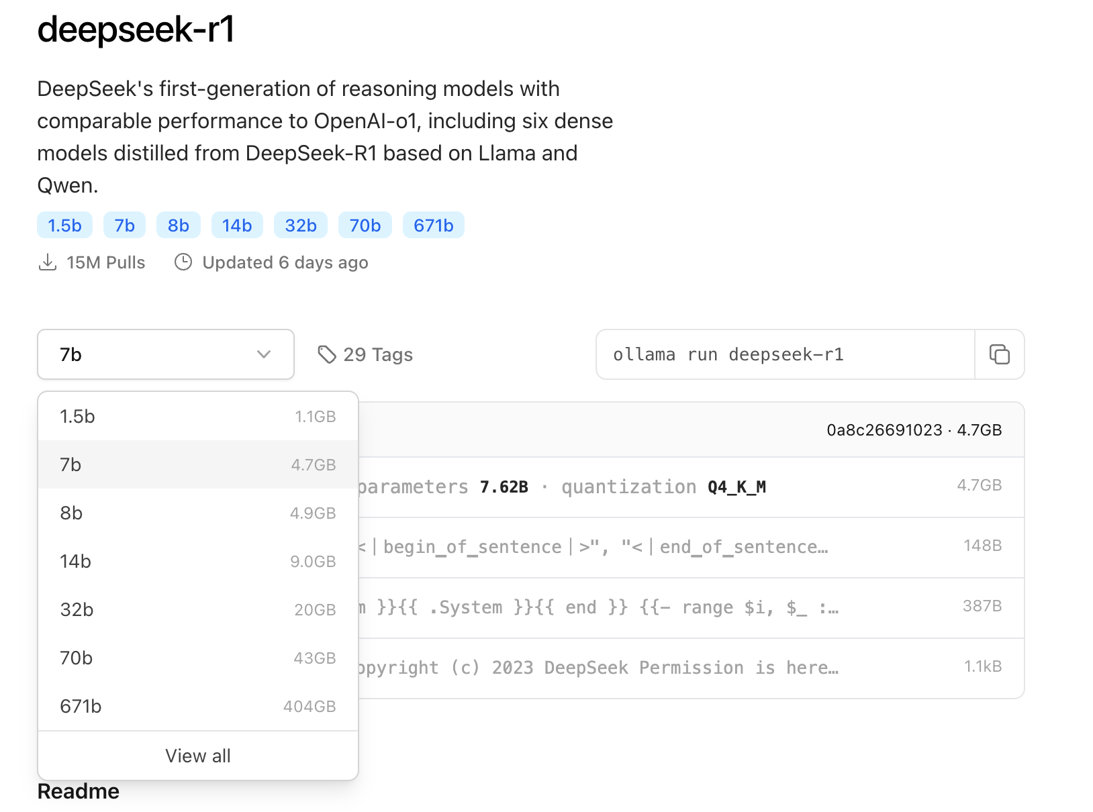Click the ollama run deepseek-r1 command field
Image resolution: width=1093 pixels, height=812 pixels.
tap(784, 354)
